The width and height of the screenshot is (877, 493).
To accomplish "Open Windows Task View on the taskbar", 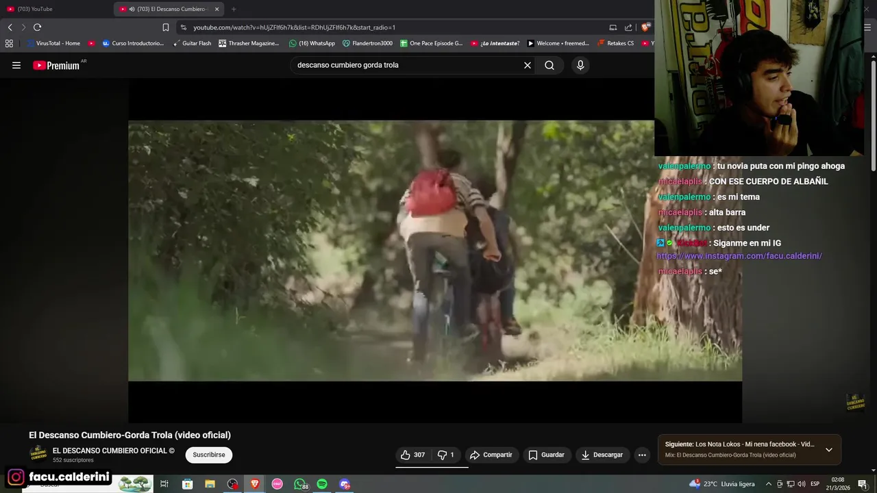I will (164, 484).
